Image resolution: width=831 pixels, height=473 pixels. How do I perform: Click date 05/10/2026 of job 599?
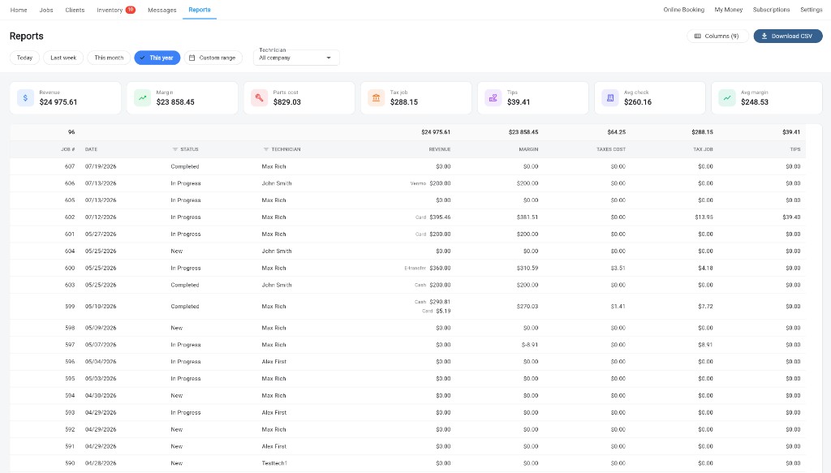[101, 306]
